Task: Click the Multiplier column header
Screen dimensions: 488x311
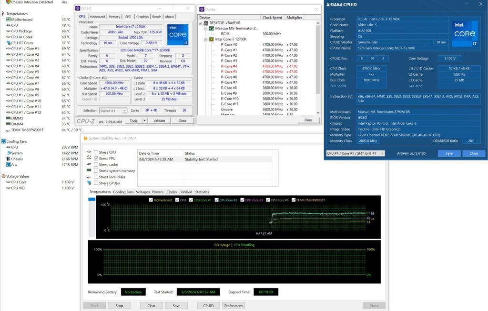Action: [x=294, y=18]
